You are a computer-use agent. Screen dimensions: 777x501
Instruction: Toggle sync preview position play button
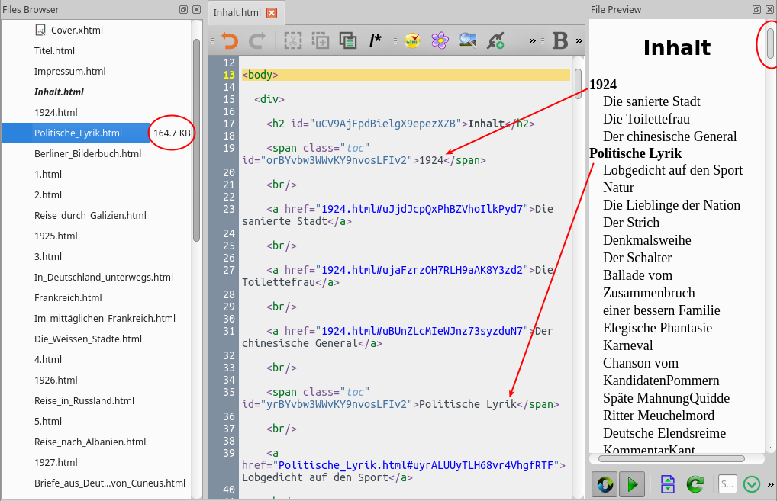coord(631,484)
